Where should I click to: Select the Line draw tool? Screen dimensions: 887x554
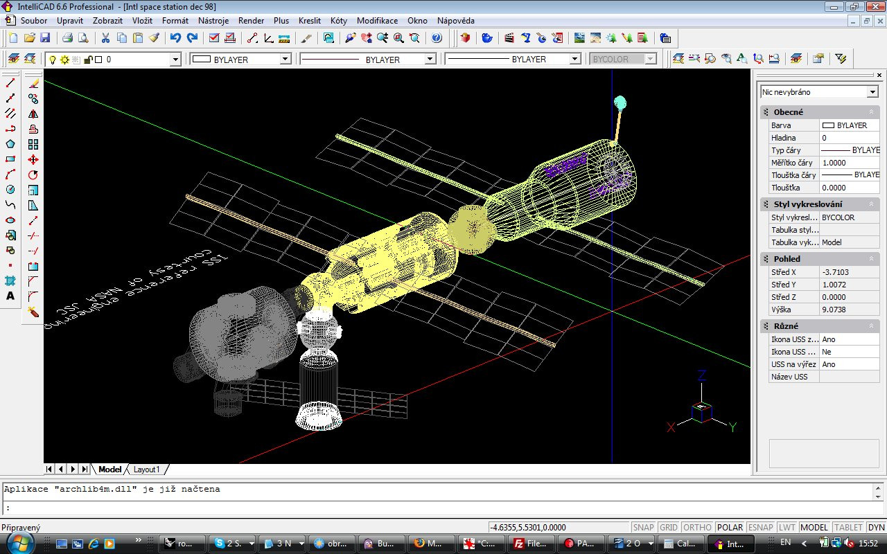(x=10, y=83)
